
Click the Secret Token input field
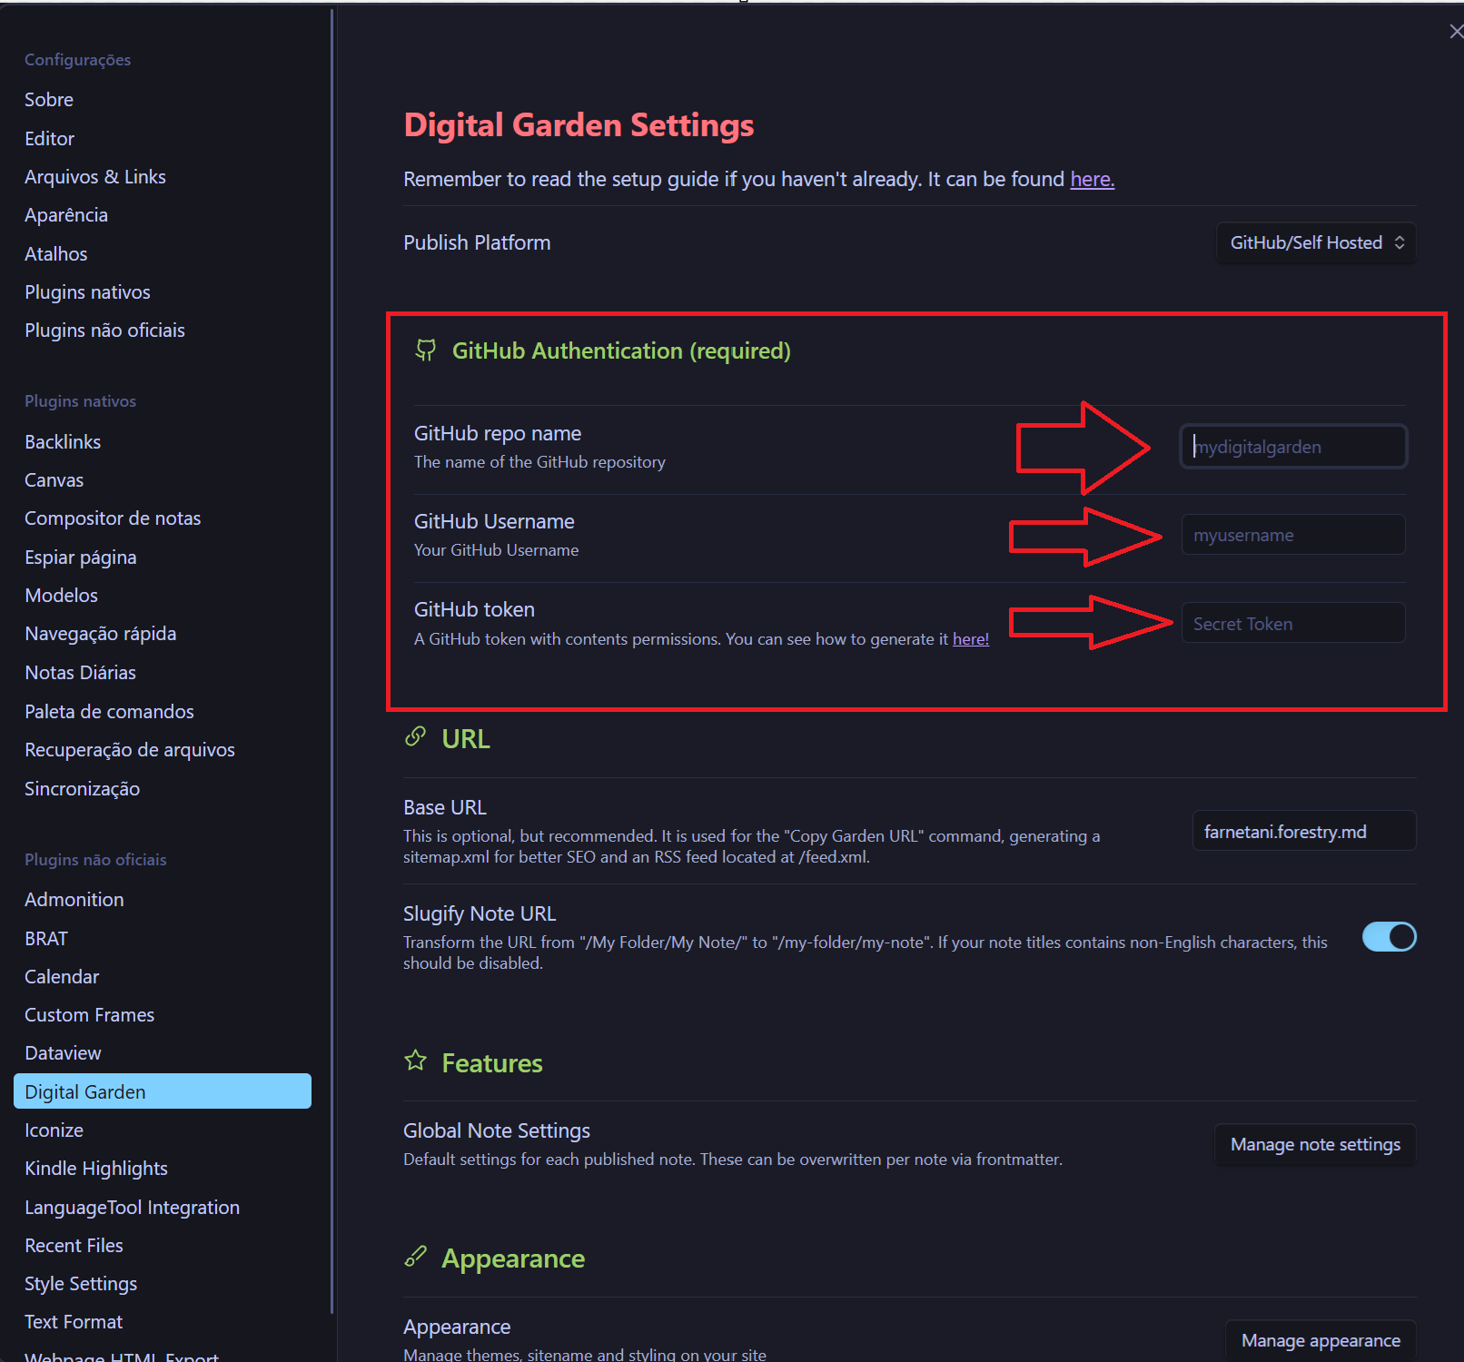click(x=1292, y=624)
